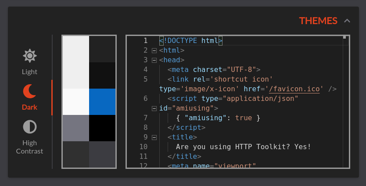
Task: Click the Dark theme moon icon
Action: pyautogui.click(x=30, y=91)
